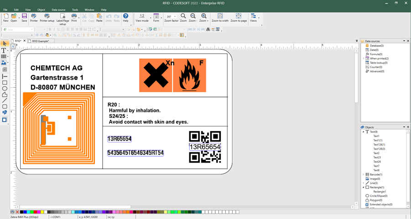The image size is (411, 219).
Task: Select the flame hazard symbol image
Action: [x=189, y=76]
